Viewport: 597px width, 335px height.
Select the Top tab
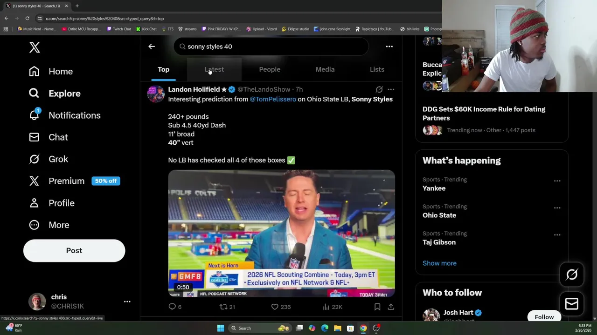[163, 69]
